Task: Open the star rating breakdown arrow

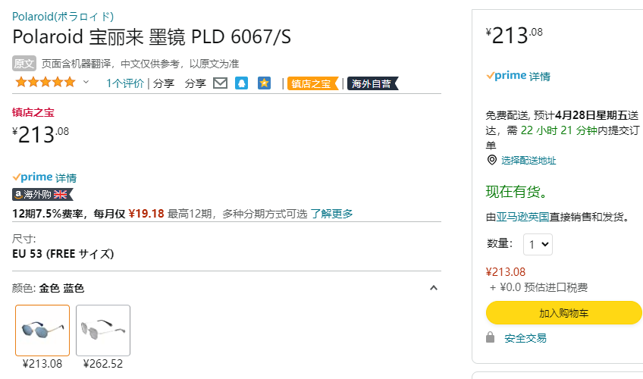Action: (x=86, y=82)
